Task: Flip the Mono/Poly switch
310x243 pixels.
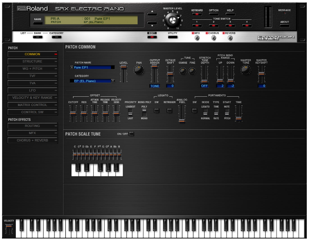Action: (x=145, y=112)
